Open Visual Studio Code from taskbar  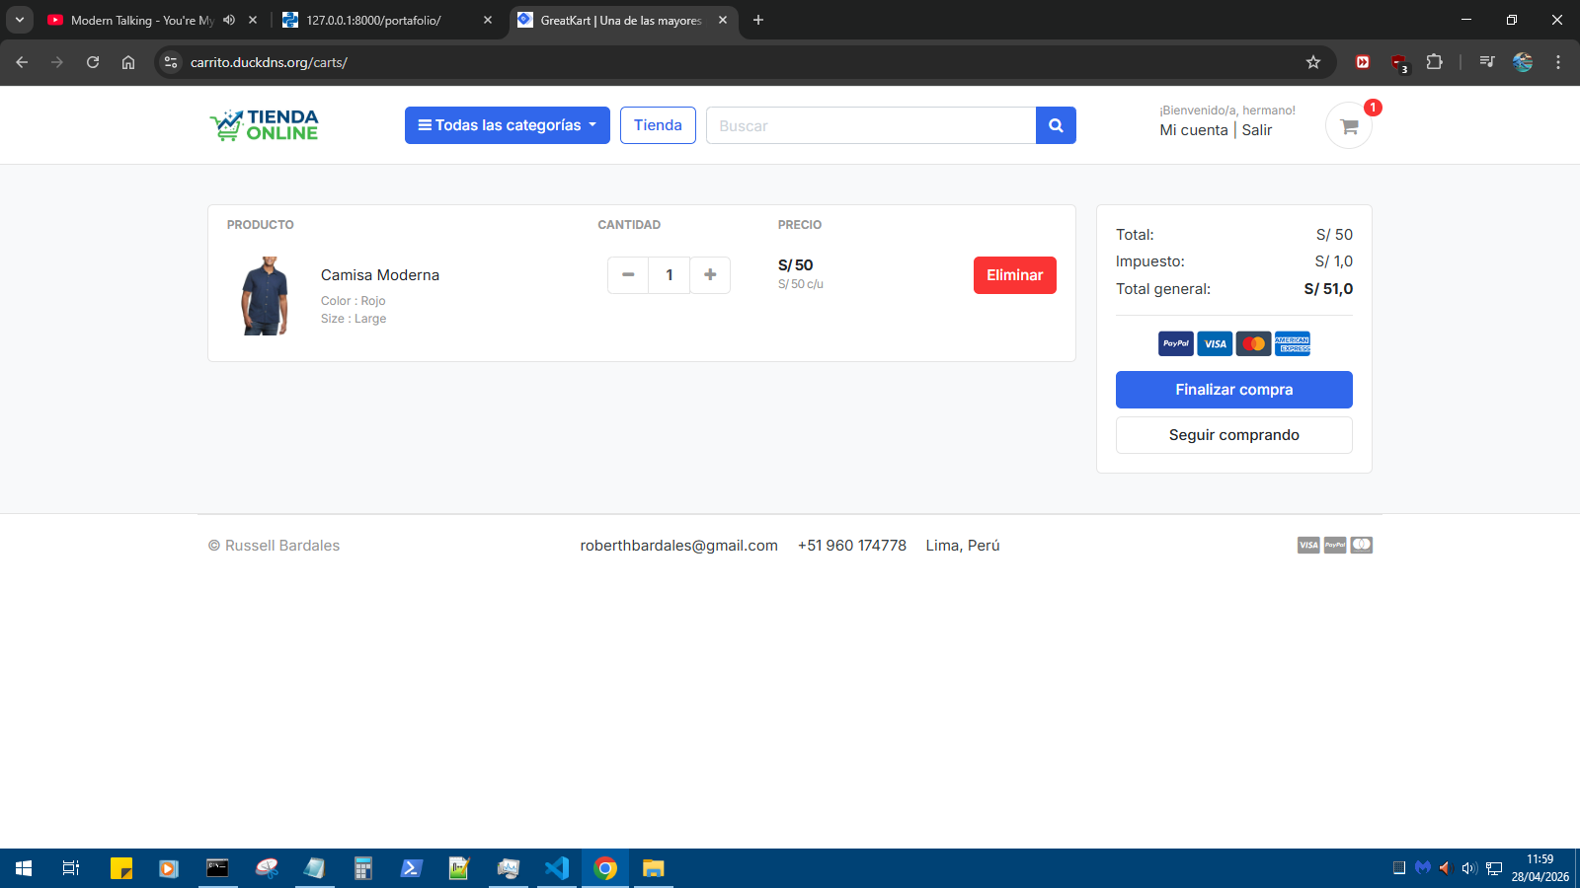click(x=557, y=868)
